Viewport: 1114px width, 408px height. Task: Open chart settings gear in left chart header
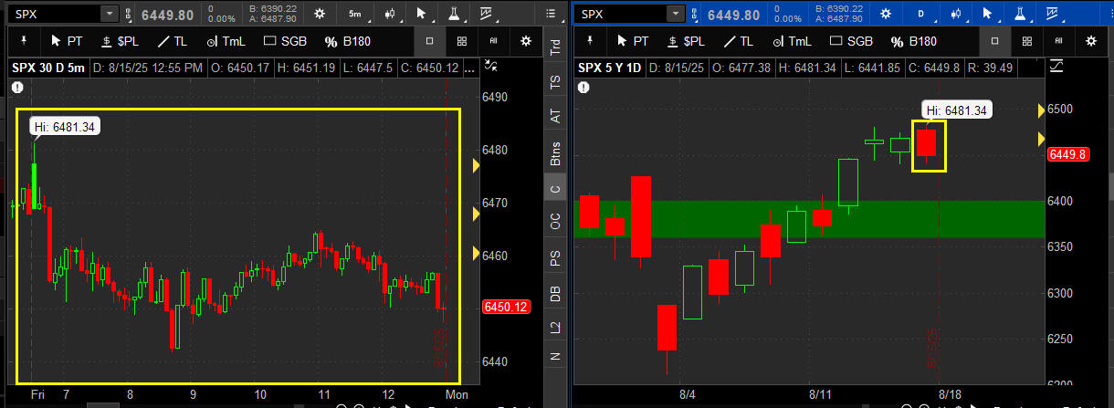[319, 14]
